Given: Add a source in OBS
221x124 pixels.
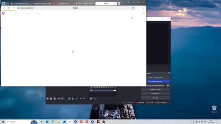Looking at the screenshot, I should [x=69, y=99].
